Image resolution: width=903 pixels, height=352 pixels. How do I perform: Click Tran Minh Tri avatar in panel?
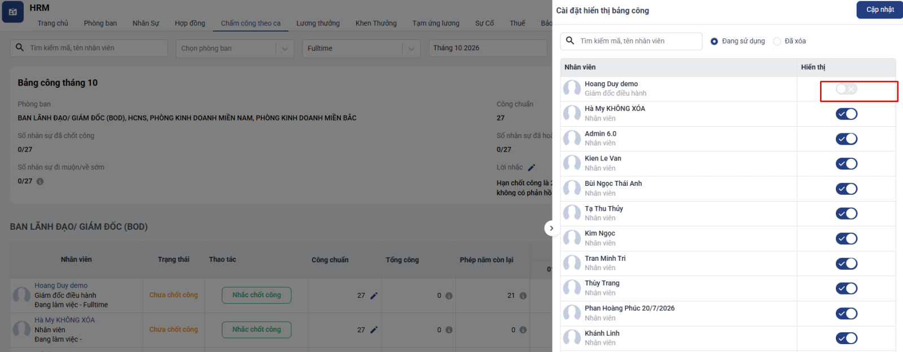point(572,263)
